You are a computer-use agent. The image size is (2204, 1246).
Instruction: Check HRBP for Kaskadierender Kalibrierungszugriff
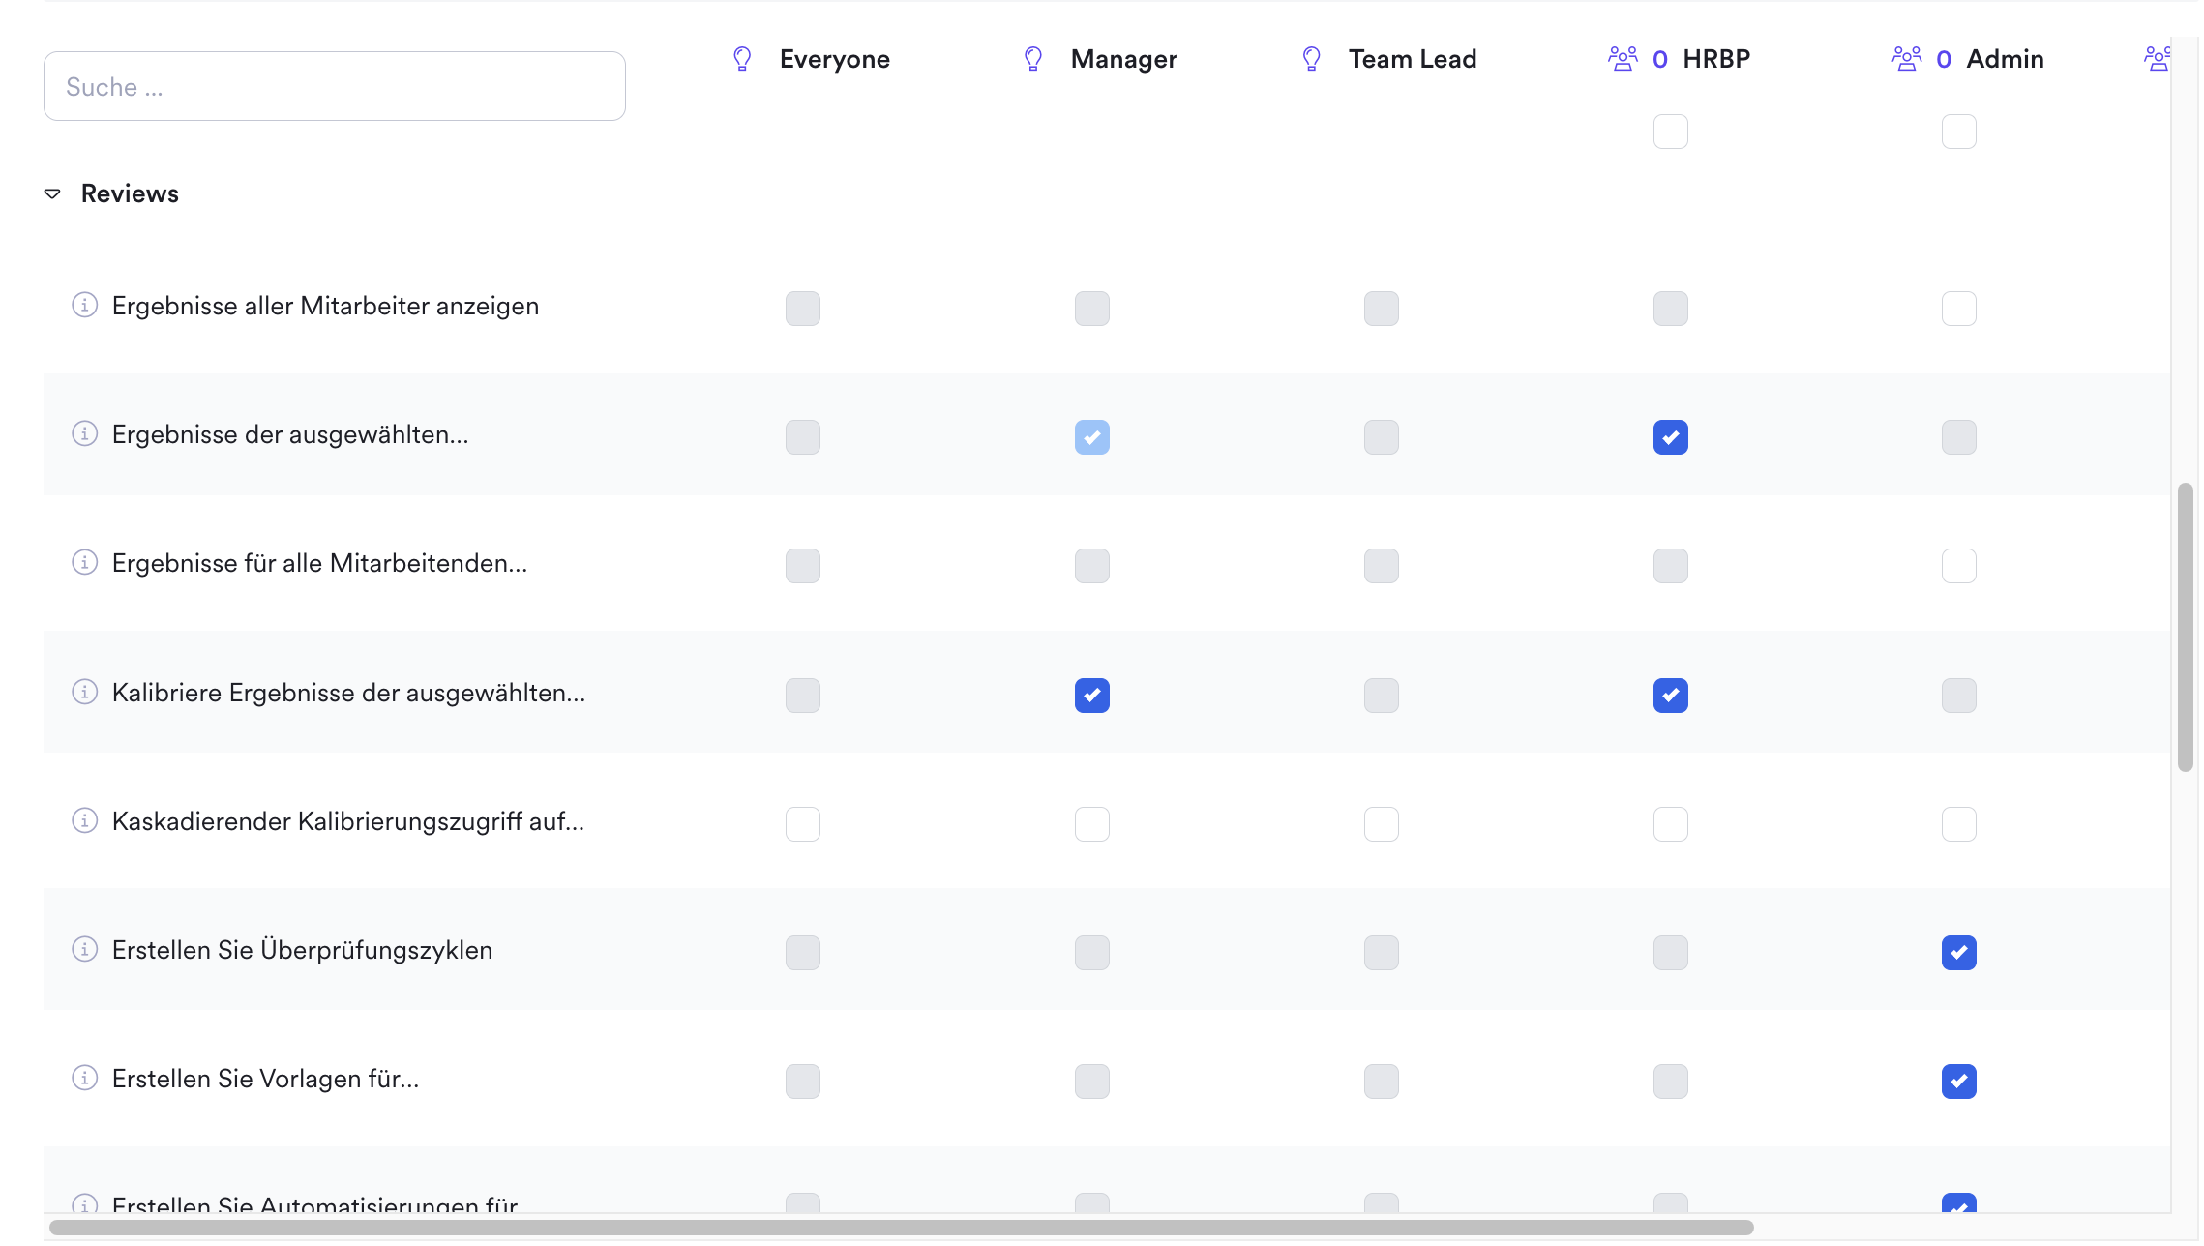click(1671, 824)
